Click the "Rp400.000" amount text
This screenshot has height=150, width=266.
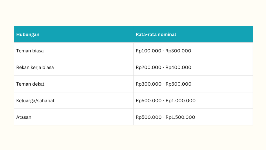[179, 68]
